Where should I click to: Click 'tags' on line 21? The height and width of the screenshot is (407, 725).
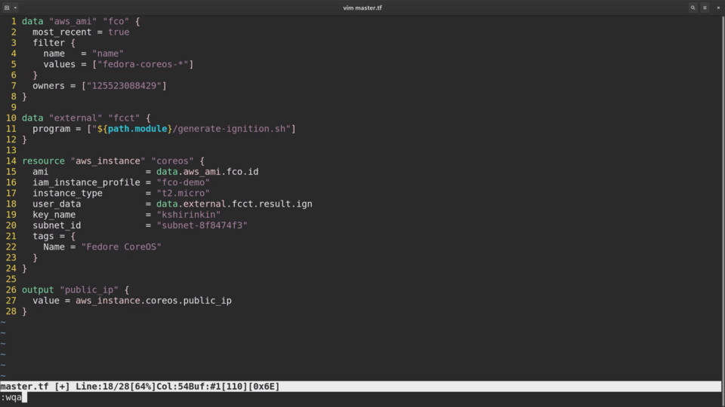click(43, 236)
